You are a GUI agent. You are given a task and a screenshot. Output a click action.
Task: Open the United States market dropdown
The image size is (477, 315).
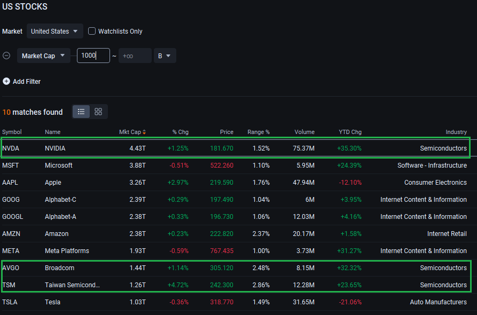point(55,31)
